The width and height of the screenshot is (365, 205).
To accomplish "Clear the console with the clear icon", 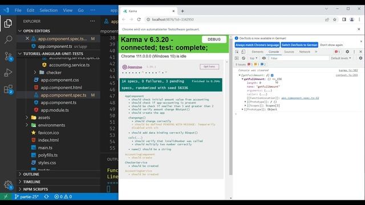I will coord(244,58).
